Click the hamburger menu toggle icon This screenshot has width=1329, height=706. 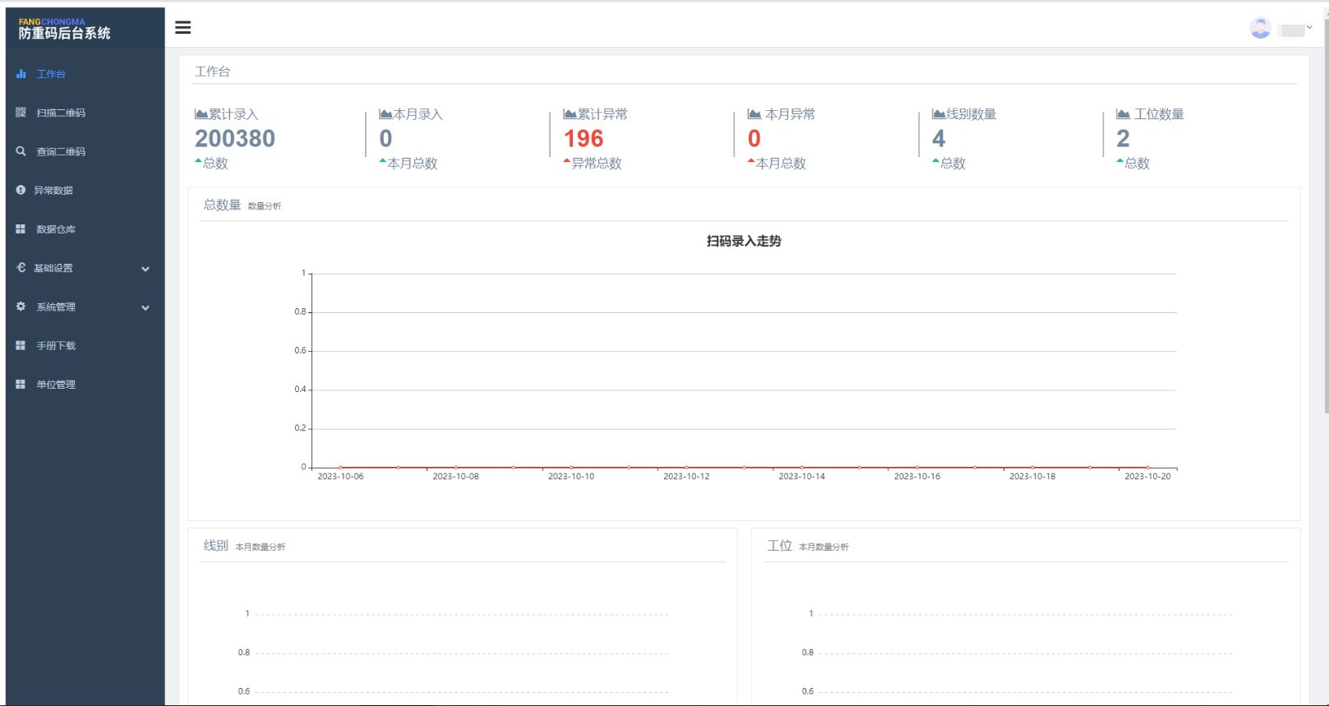(x=183, y=28)
